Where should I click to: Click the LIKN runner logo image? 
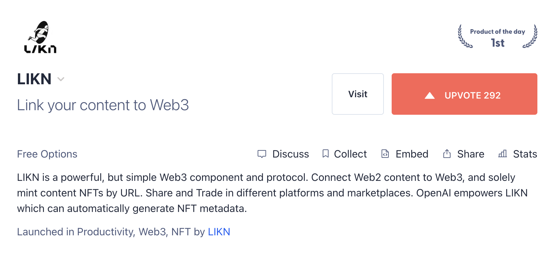pyautogui.click(x=40, y=37)
